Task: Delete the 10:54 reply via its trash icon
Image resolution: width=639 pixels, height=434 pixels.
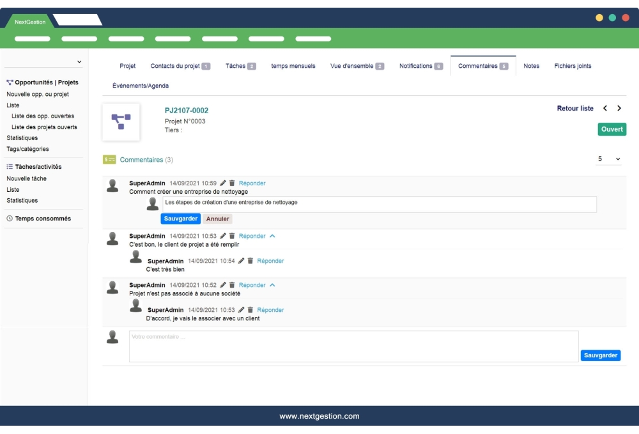Action: (250, 261)
